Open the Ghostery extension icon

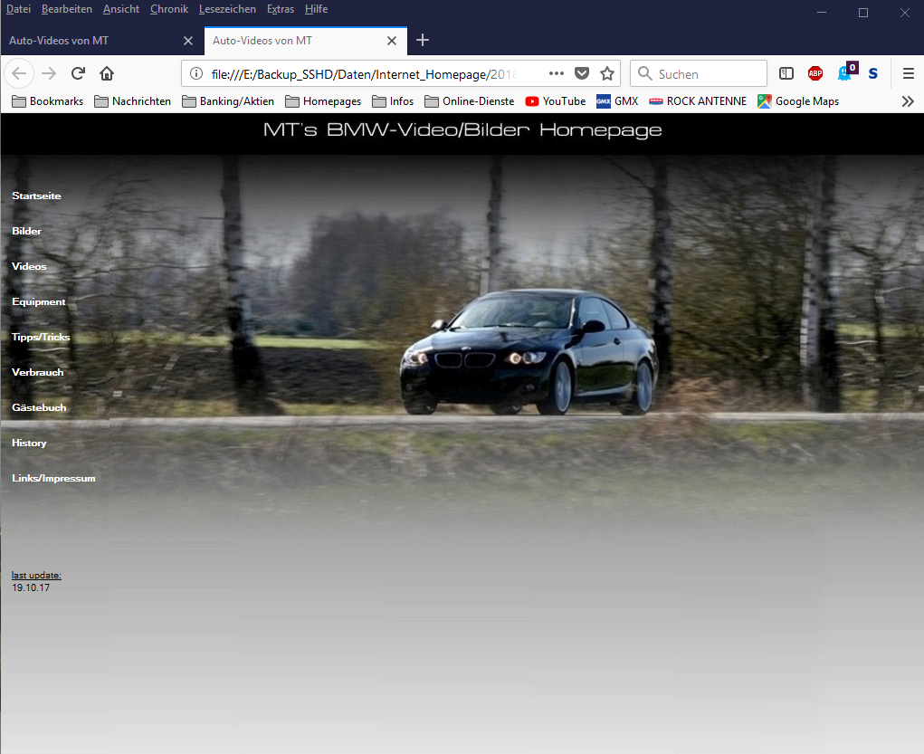coord(847,72)
